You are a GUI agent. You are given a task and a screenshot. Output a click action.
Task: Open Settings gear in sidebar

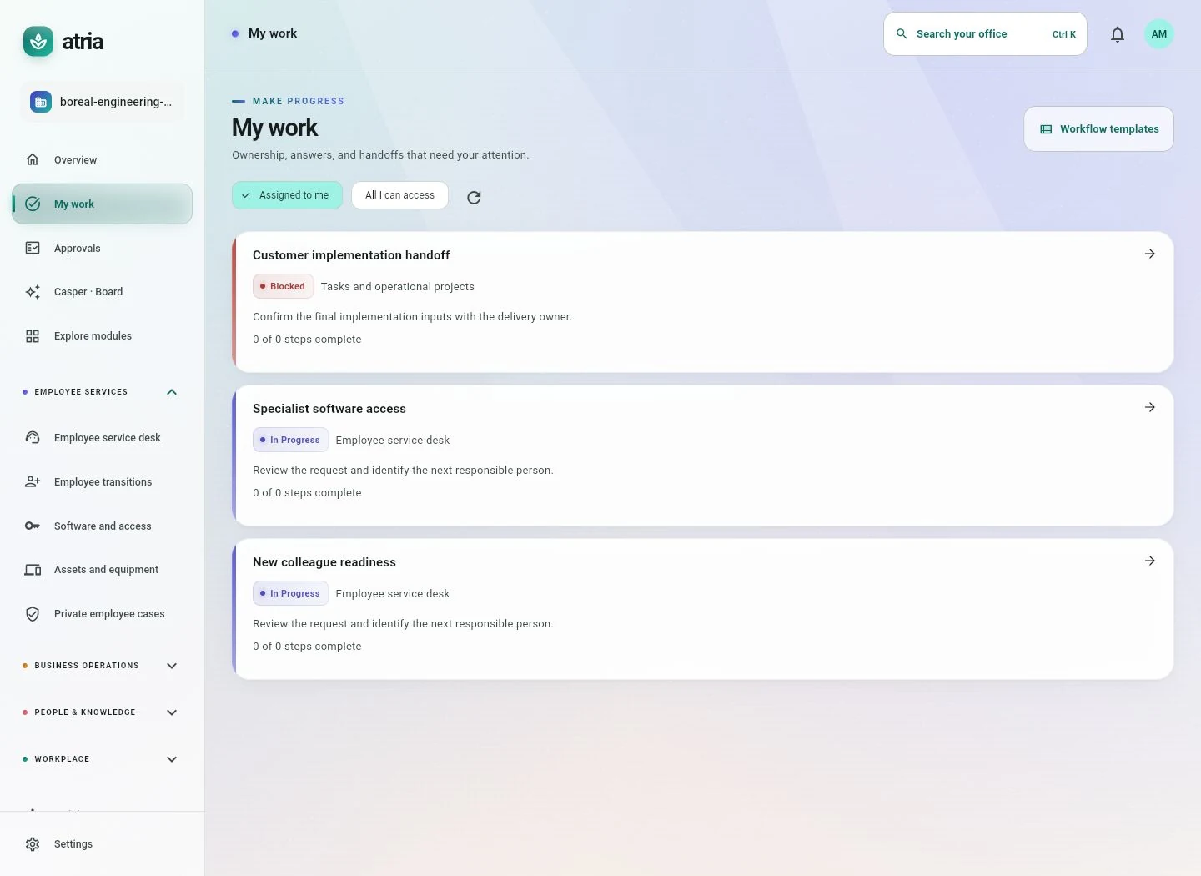click(33, 844)
